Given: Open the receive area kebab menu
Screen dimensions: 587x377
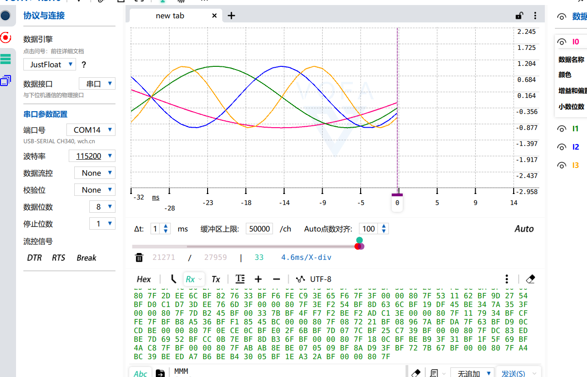Looking at the screenshot, I should (x=507, y=279).
